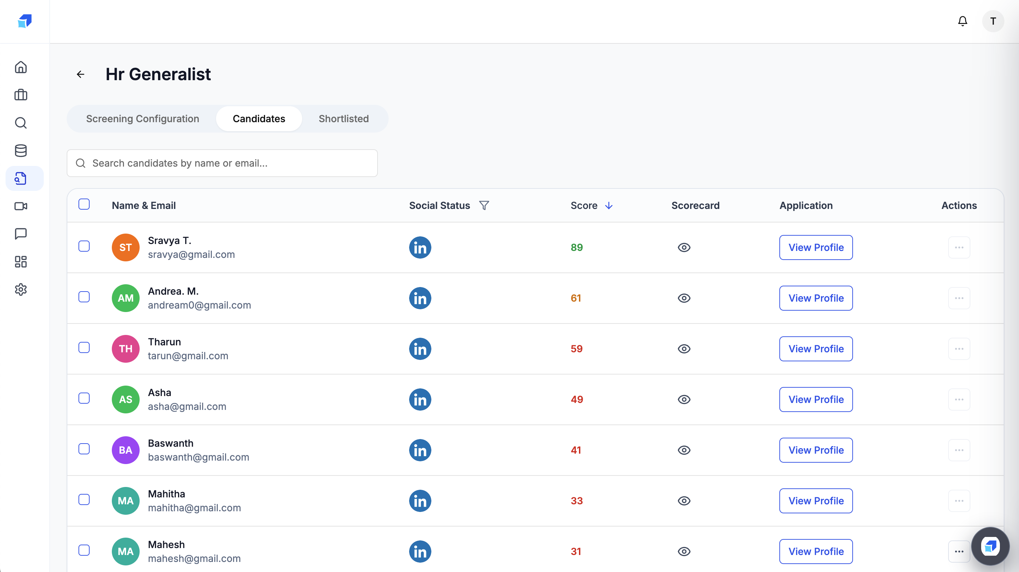Open the Dashboard grid icon in sidebar
Viewport: 1019px width, 572px height.
[x=20, y=262]
